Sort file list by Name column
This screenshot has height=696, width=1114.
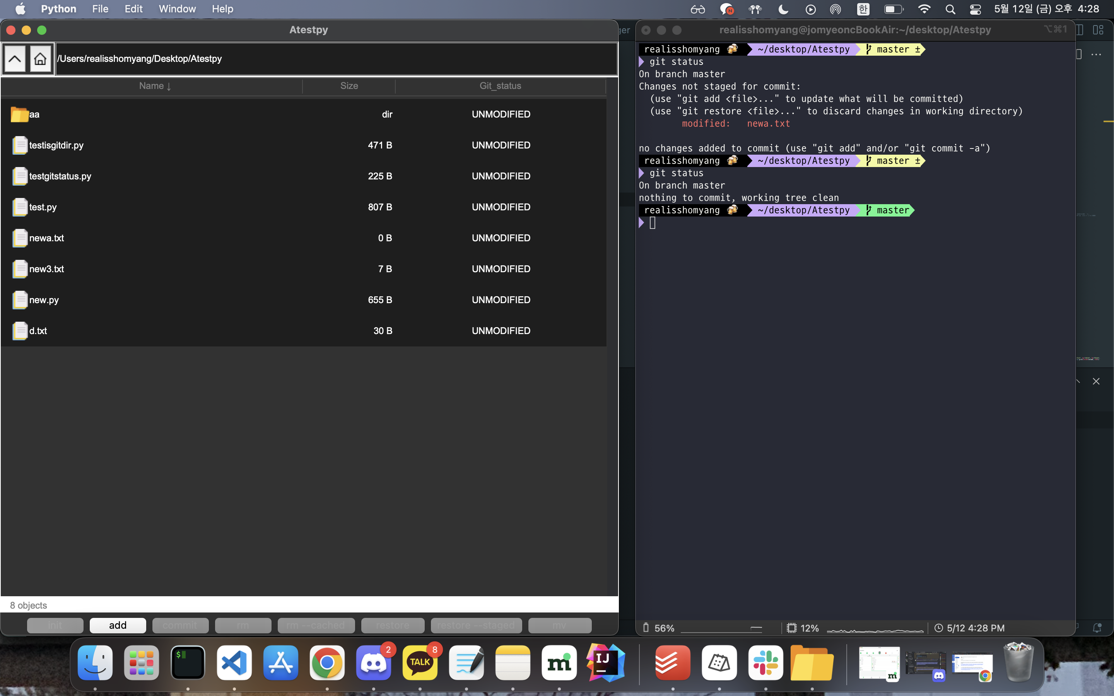click(x=154, y=86)
